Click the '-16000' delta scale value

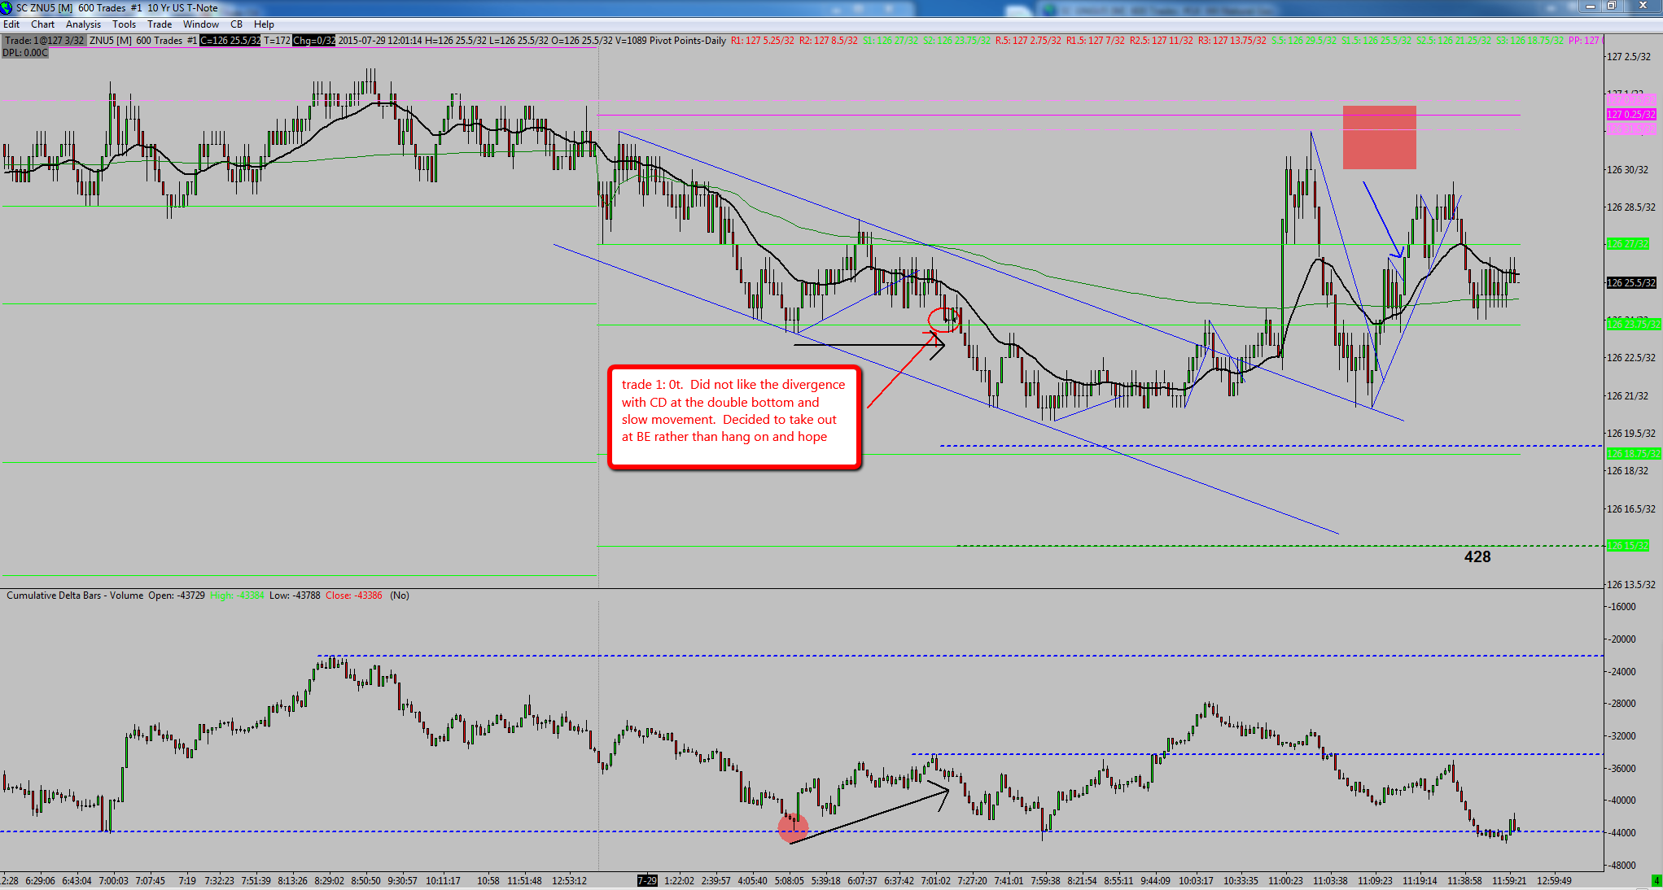pos(1621,607)
